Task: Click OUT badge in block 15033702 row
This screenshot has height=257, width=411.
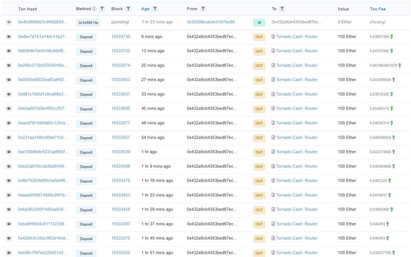Action: (259, 52)
